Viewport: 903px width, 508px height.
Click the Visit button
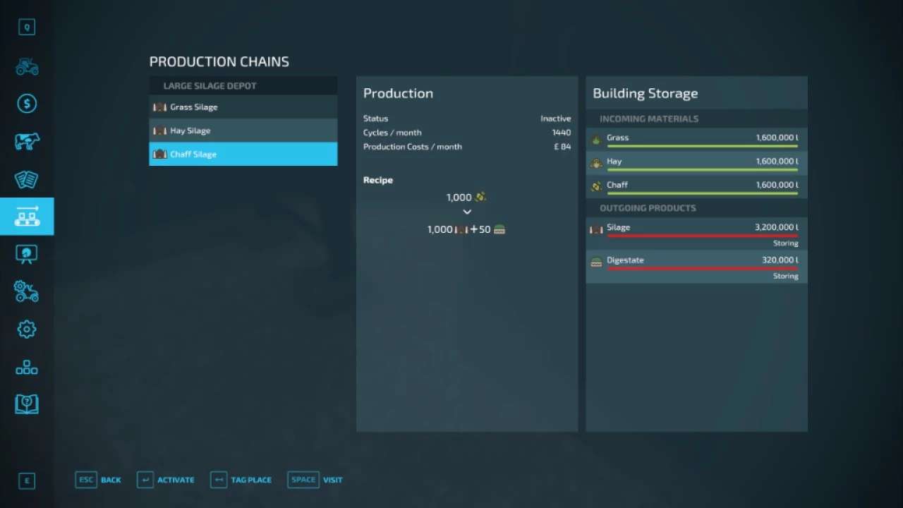[315, 480]
